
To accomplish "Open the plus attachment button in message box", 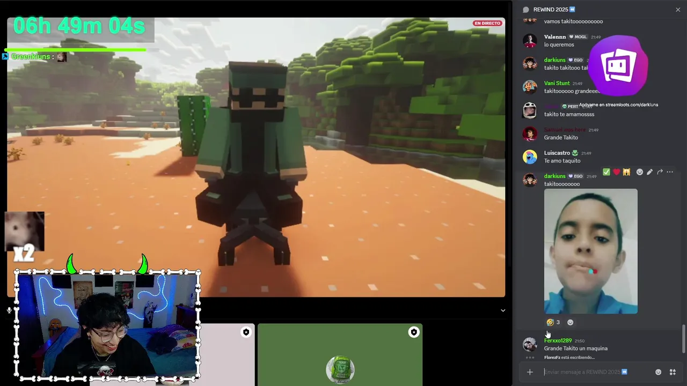I will (530, 372).
